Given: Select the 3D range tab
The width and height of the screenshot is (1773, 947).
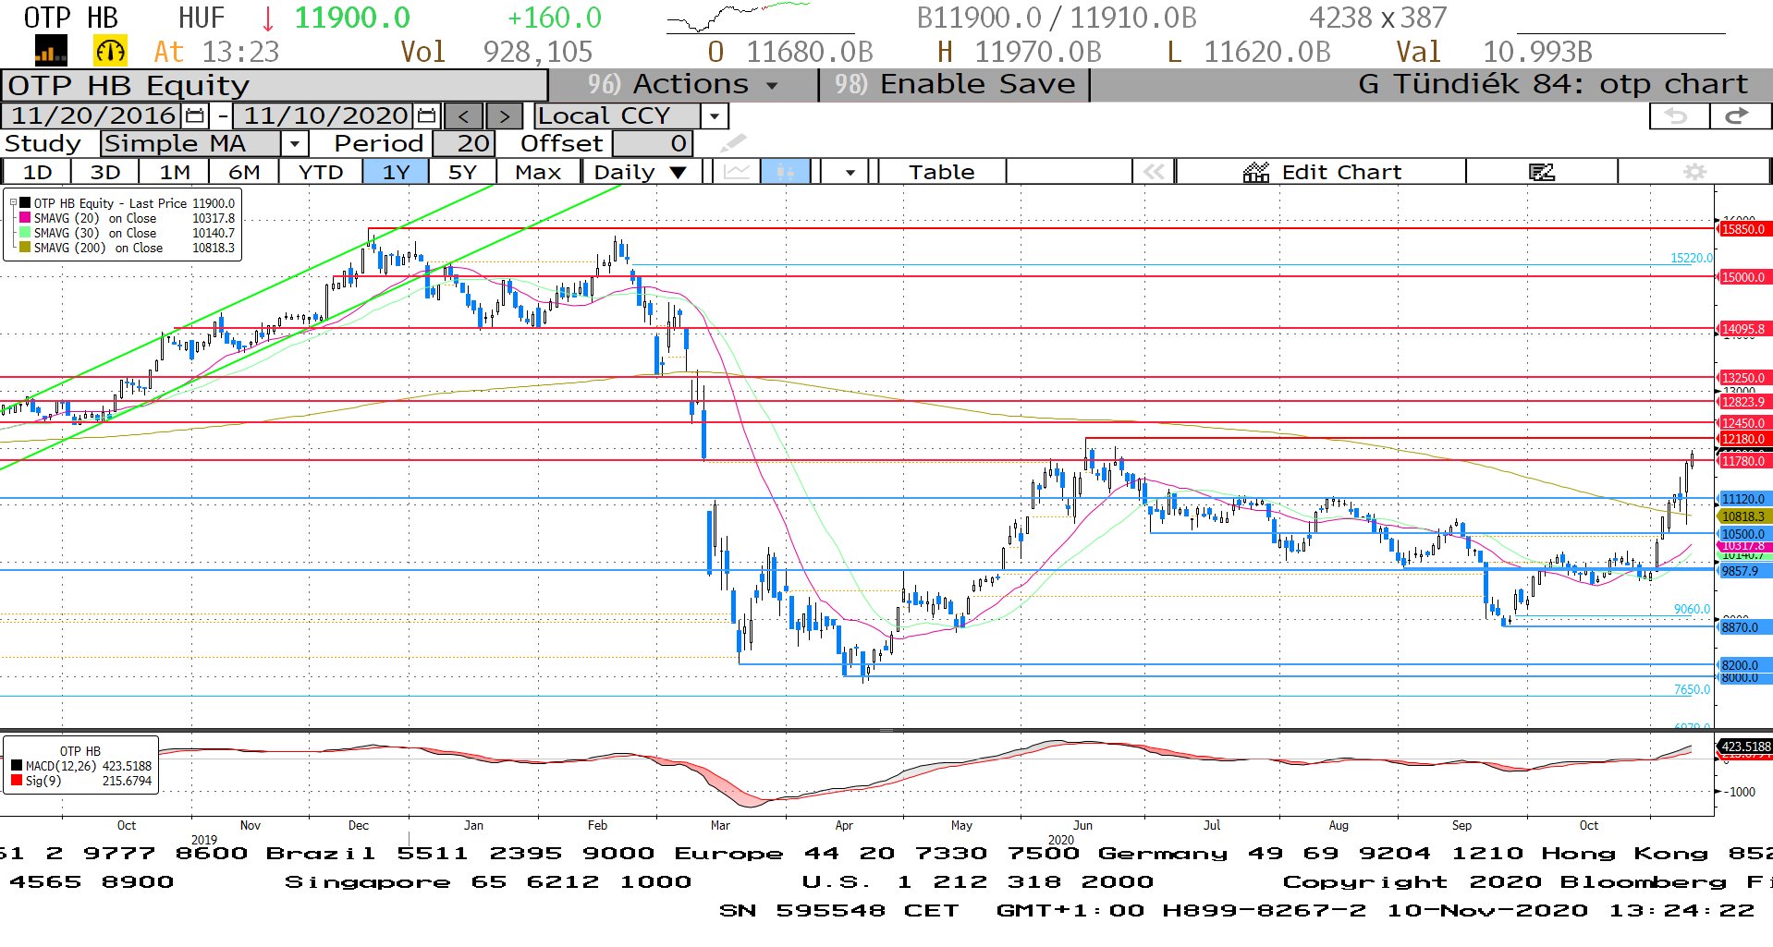Looking at the screenshot, I should (x=105, y=172).
